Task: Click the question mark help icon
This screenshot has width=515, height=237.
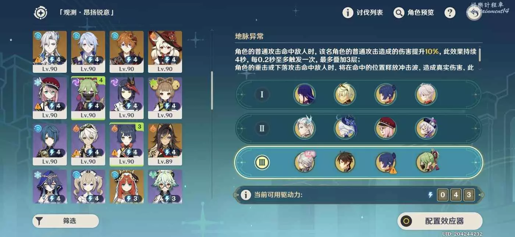Action: click(450, 13)
